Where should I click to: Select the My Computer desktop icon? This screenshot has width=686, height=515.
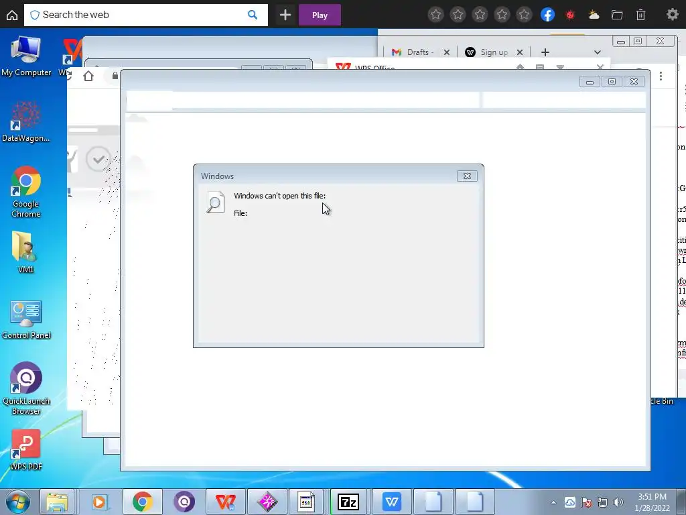26,56
